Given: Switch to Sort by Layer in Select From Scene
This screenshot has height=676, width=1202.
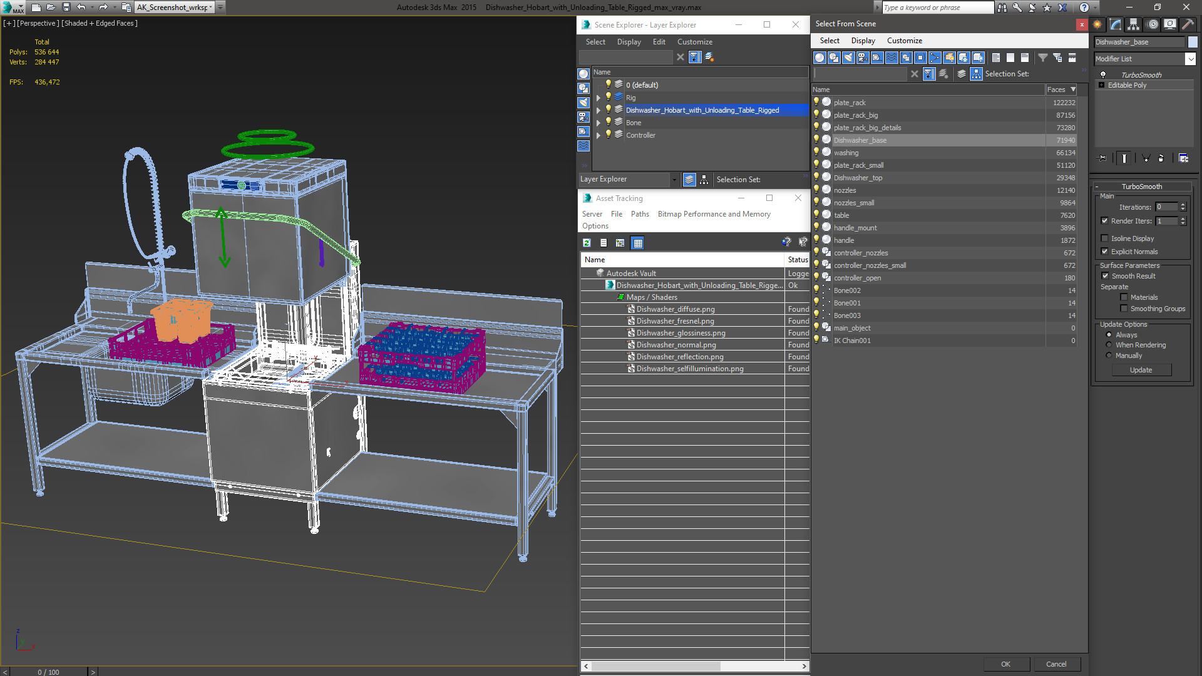Looking at the screenshot, I should point(962,74).
